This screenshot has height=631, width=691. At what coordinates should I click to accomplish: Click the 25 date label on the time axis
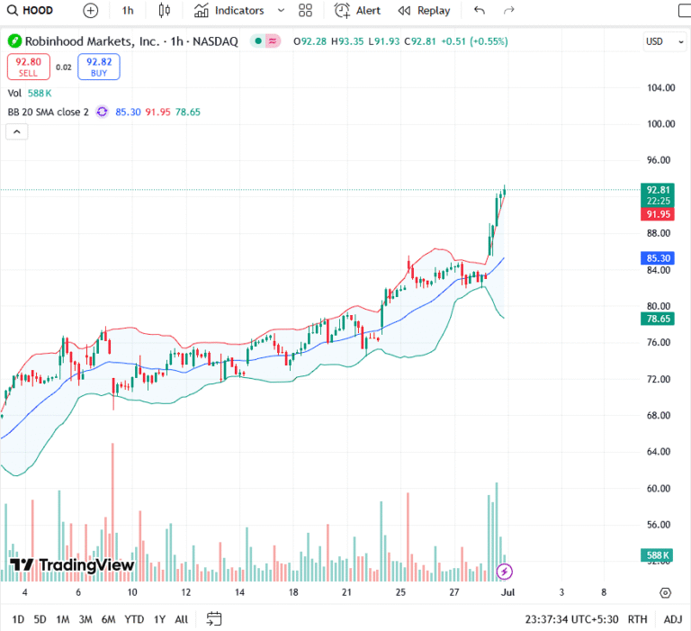400,592
